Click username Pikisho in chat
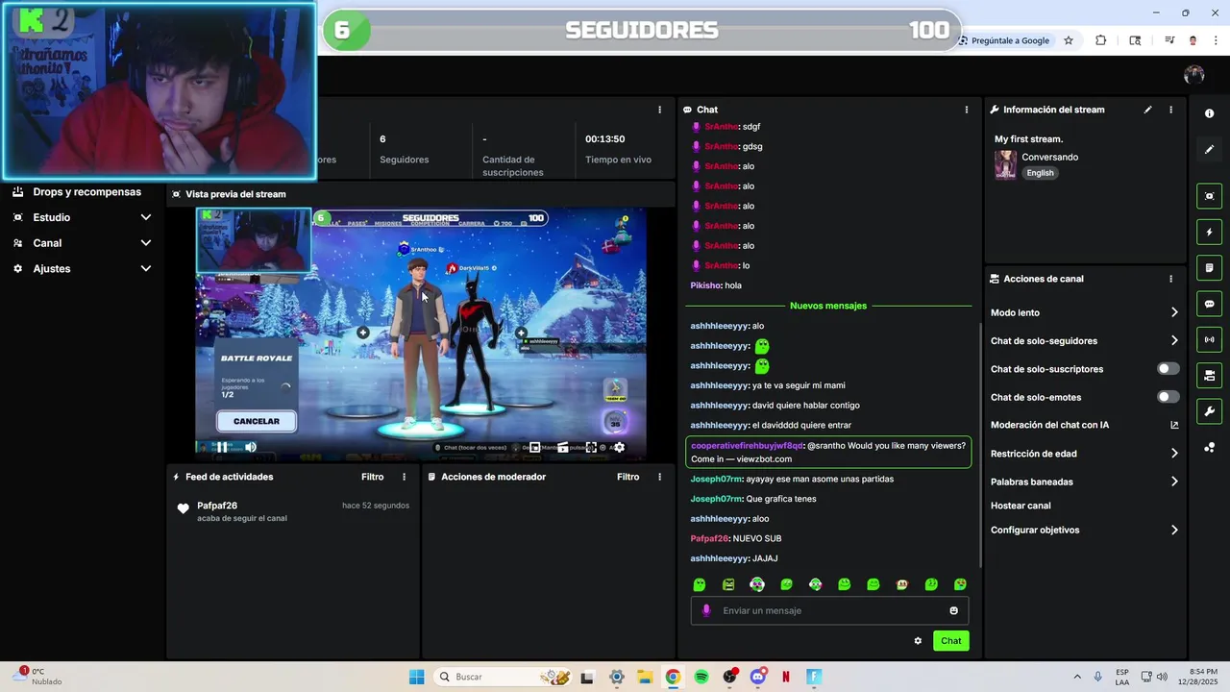 point(705,285)
